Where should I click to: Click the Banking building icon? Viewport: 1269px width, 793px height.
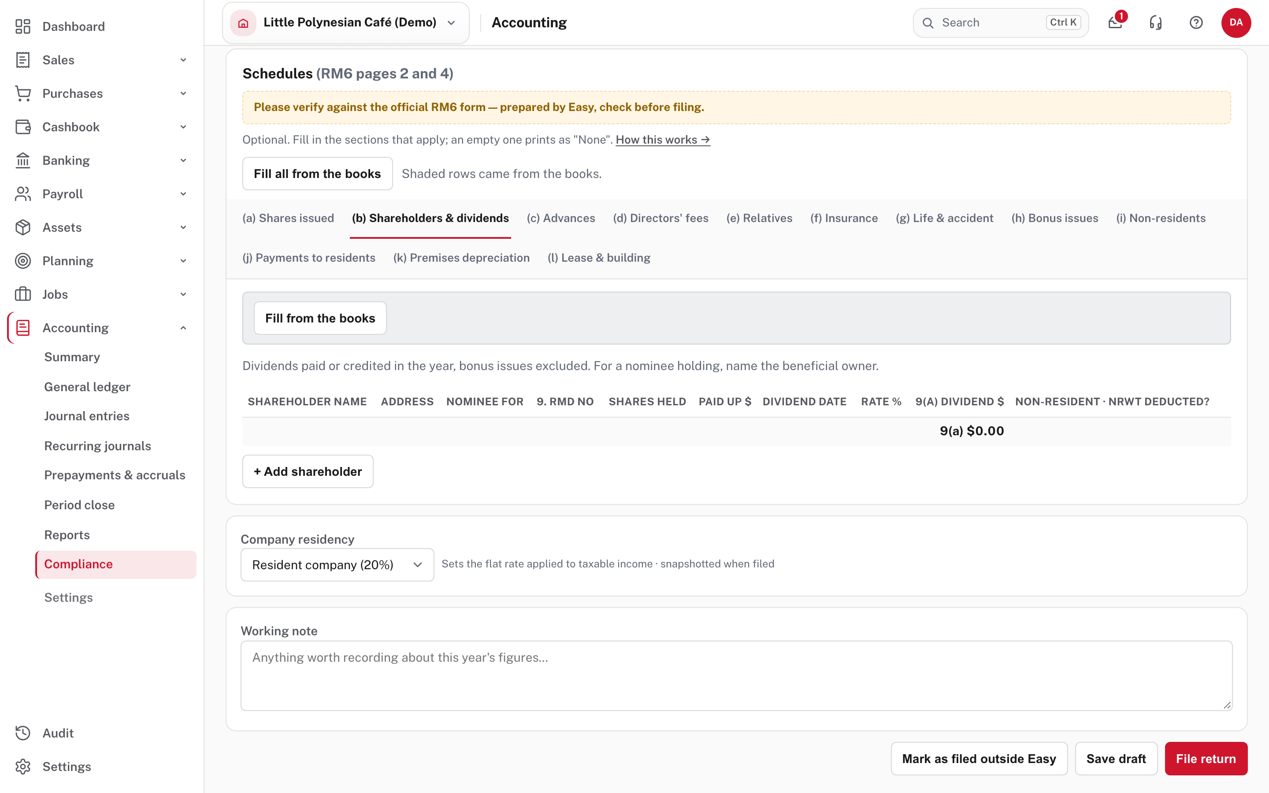(22, 160)
